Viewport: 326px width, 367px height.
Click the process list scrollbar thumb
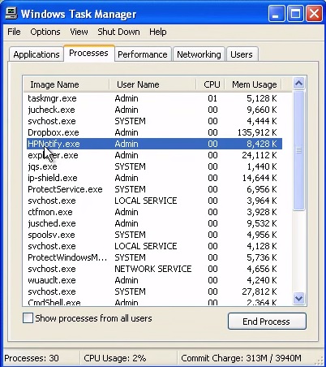(x=298, y=150)
